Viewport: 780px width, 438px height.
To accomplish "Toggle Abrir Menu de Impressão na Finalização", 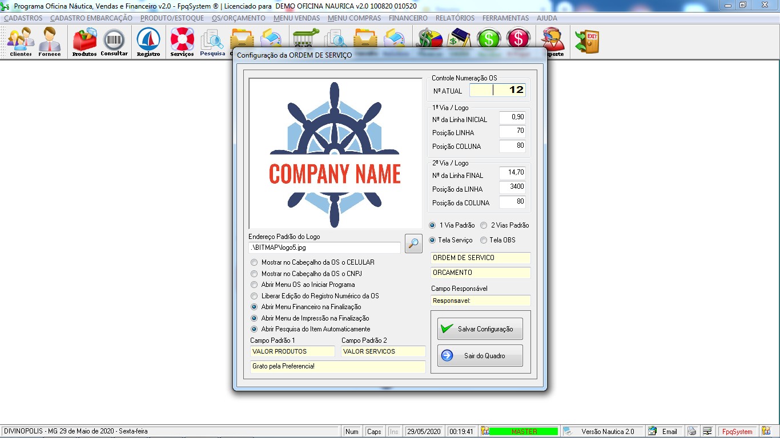I will (309, 318).
